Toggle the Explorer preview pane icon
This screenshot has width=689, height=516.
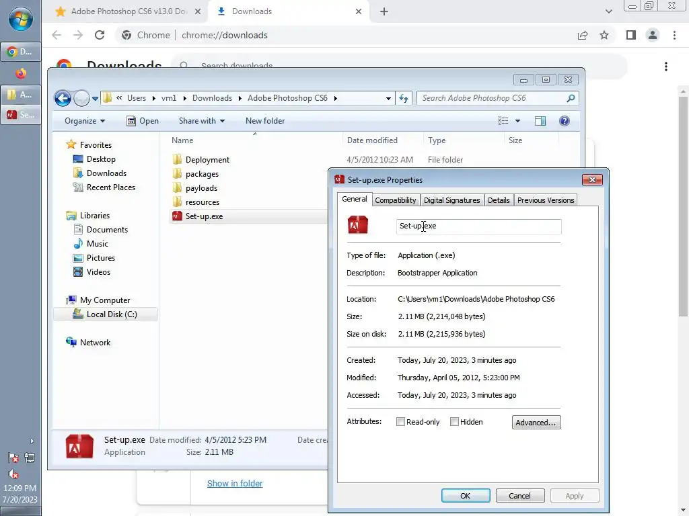point(540,121)
